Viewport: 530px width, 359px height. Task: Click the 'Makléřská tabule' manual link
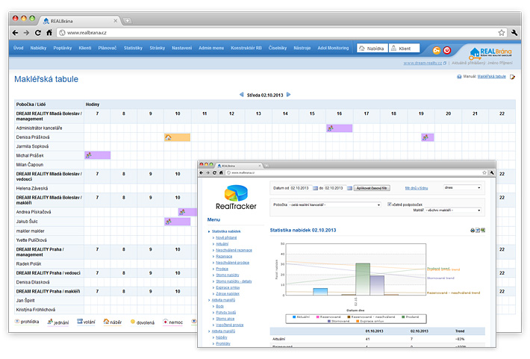tap(491, 76)
